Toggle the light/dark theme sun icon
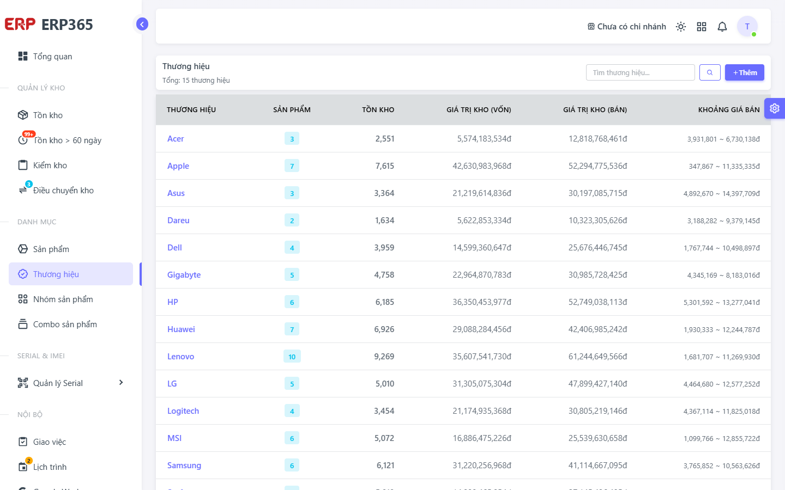The height and width of the screenshot is (490, 785). pos(681,27)
